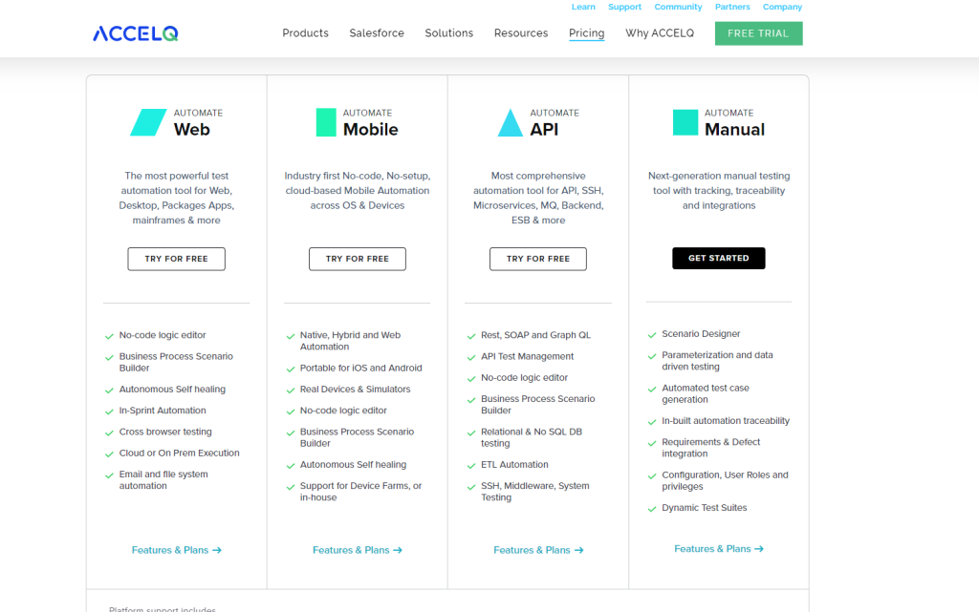The height and width of the screenshot is (612, 979).
Task: Click the Automate API heading
Action: click(555, 122)
